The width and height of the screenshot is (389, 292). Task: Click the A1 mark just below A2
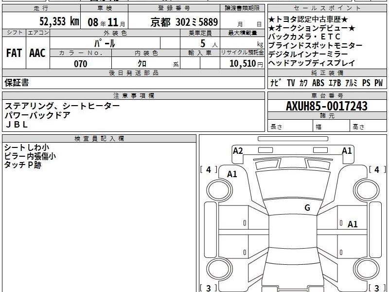pyautogui.click(x=232, y=174)
